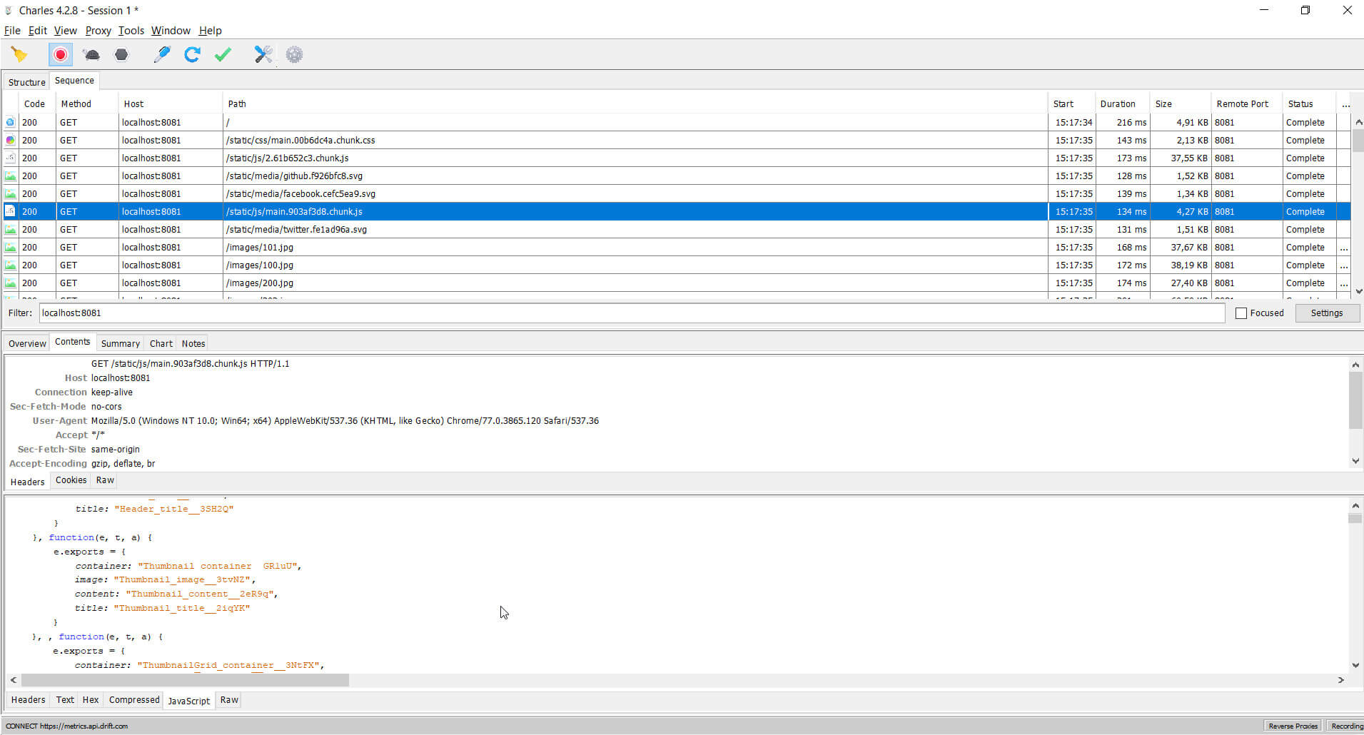Open the Edit menu
Screen dimensions: 1364x735
click(38, 31)
